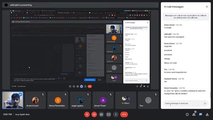Click Stop presenting button in the shared screen

(90, 80)
